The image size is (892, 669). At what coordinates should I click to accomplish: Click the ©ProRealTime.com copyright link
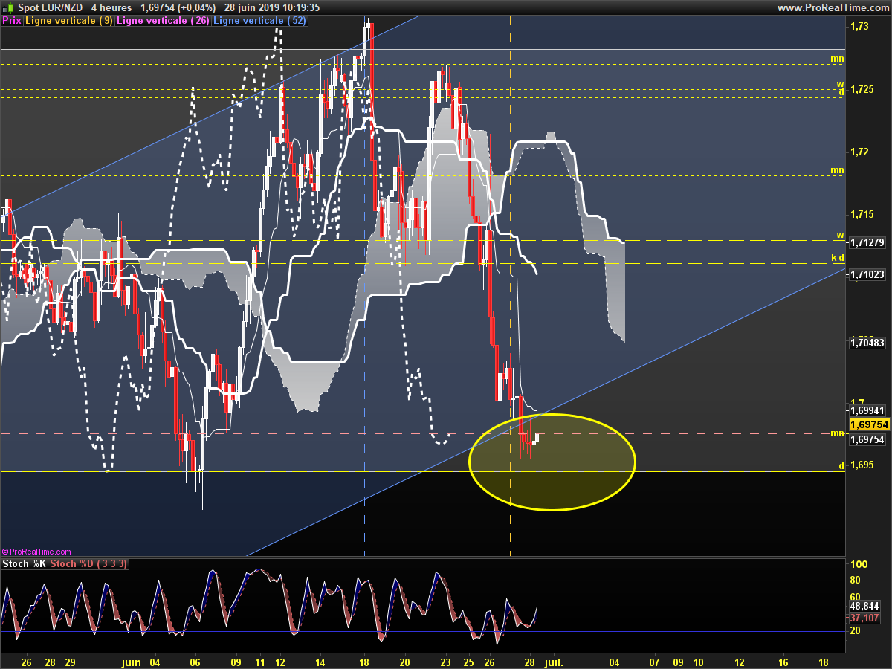pyautogui.click(x=36, y=552)
